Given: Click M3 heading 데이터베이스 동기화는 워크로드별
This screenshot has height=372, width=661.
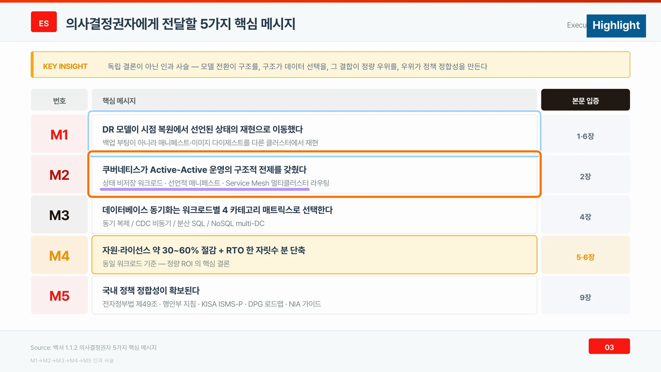Looking at the screenshot, I should (217, 210).
